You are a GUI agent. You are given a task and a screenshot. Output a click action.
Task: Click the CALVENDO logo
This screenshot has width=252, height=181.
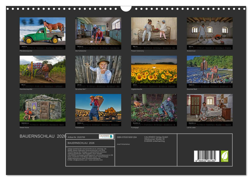point(106,136)
